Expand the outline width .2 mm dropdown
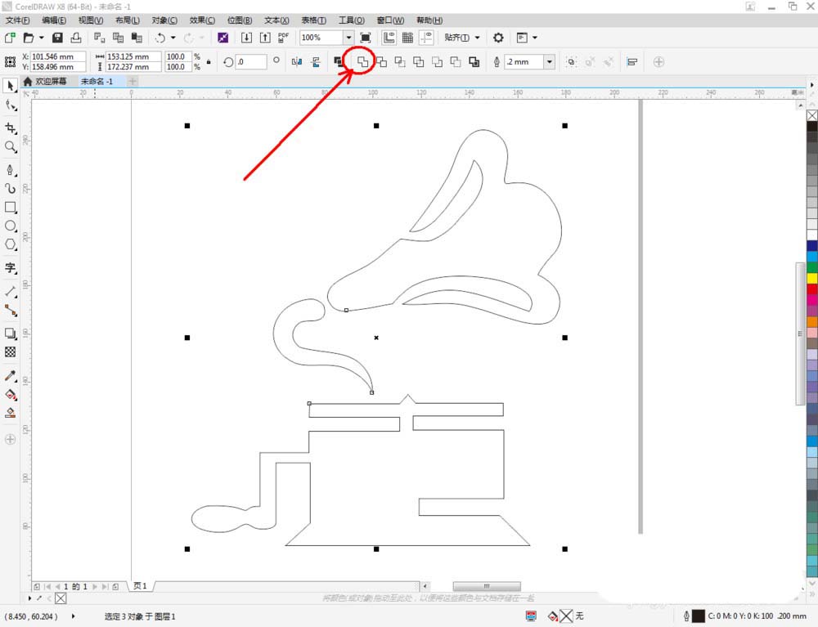Viewport: 818px width, 627px height. pyautogui.click(x=550, y=61)
